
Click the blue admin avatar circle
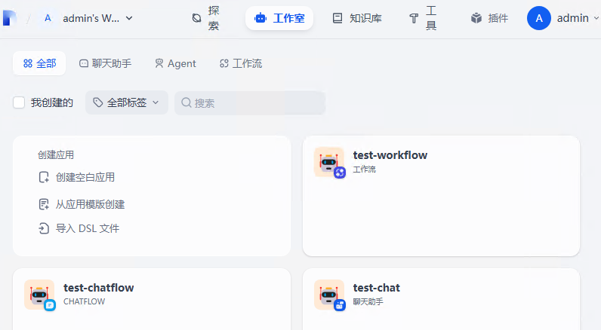(539, 18)
